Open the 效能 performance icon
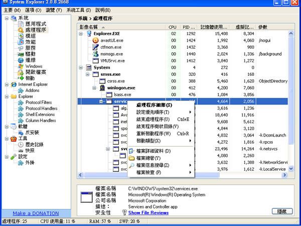This screenshot has width=301, height=226. [x=21, y=42]
